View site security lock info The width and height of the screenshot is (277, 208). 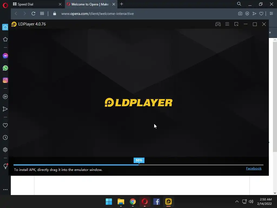(x=55, y=14)
